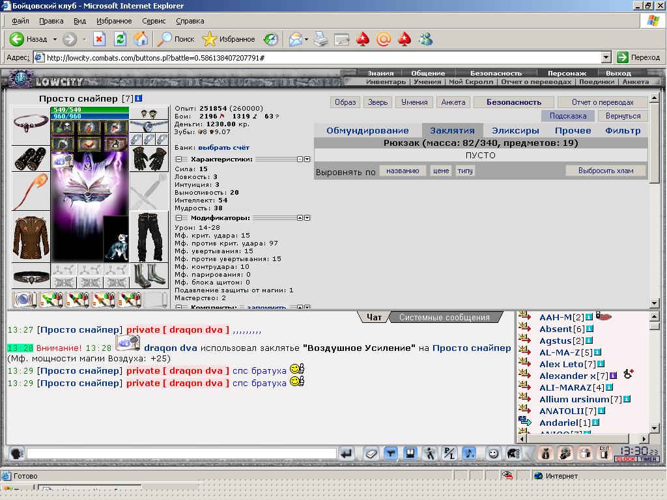Click the wolf pet image
The image size is (667, 500).
(x=116, y=238)
